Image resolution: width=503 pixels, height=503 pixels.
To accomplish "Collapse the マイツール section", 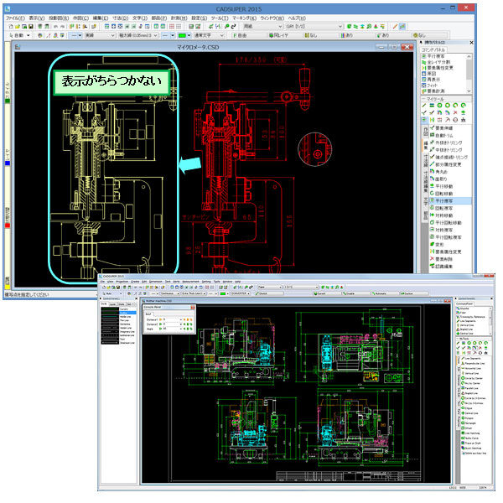I will pyautogui.click(x=423, y=99).
